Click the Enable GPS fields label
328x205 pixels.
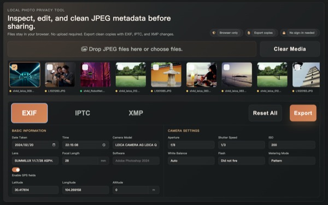[x=24, y=175]
